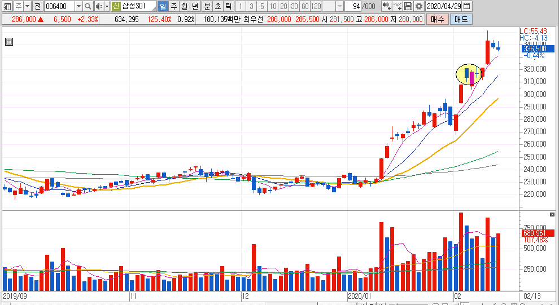Click the candle compare icon beside the 600 count
The image size is (559, 305).
pyautogui.click(x=386, y=7)
